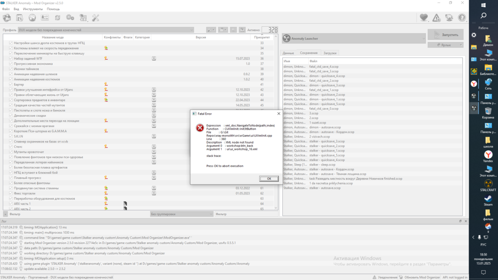This screenshot has height=280, width=498.
Task: Open the Nexus globe toolbar icon
Action: (32, 18)
